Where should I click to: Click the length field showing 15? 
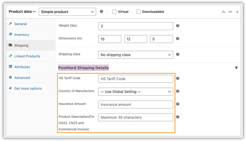point(110,39)
